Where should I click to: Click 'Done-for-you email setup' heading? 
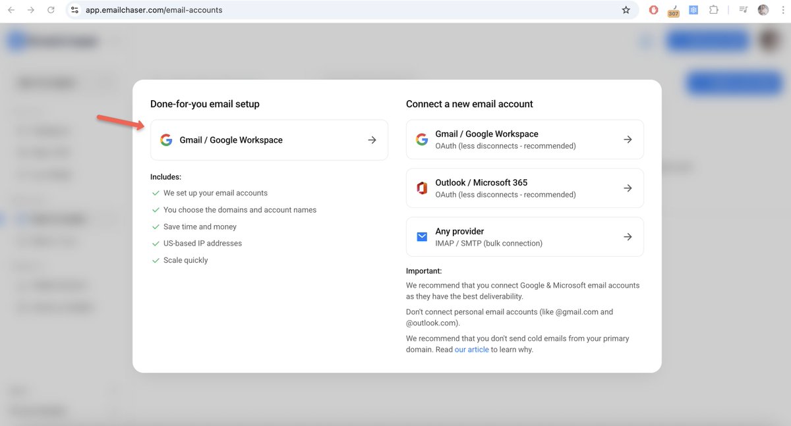(205, 104)
